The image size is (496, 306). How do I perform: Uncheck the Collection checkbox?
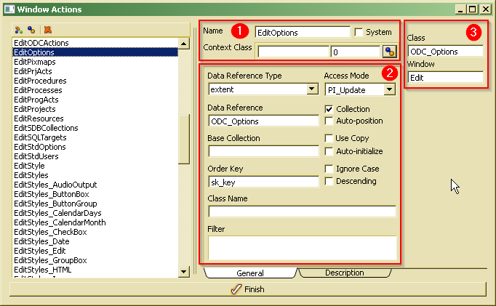pos(329,109)
